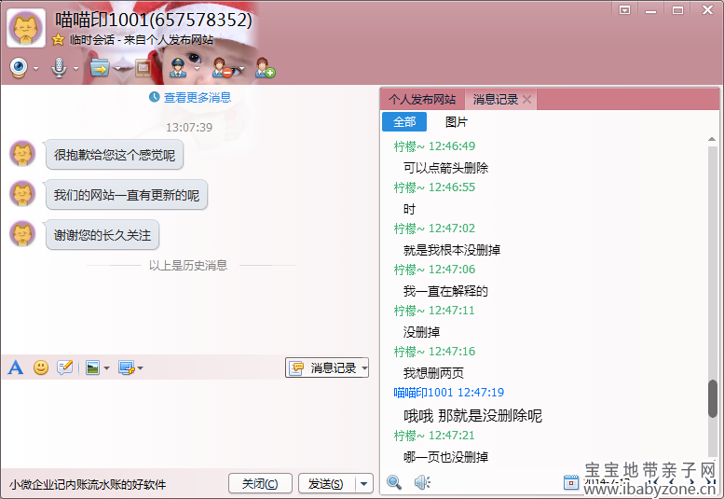The image size is (724, 499).
Task: Click the avatar beside 很抱歉给您这个感觉呢
Action: (x=22, y=154)
